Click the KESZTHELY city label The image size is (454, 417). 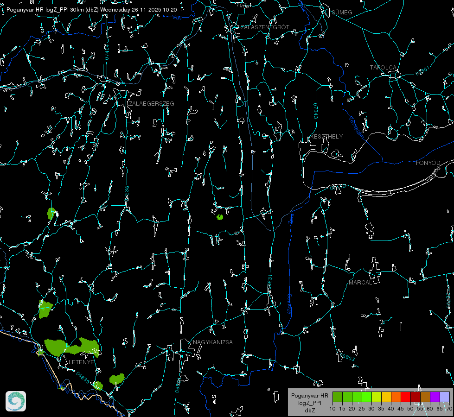[x=326, y=136]
